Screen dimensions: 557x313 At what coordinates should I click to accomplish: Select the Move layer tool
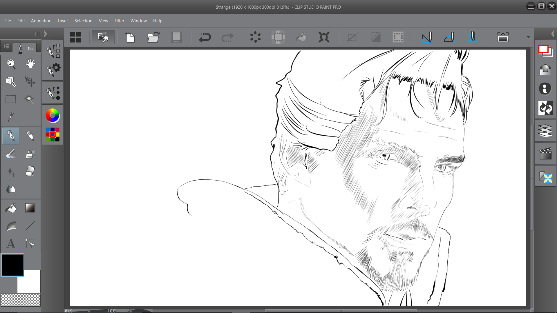30,81
